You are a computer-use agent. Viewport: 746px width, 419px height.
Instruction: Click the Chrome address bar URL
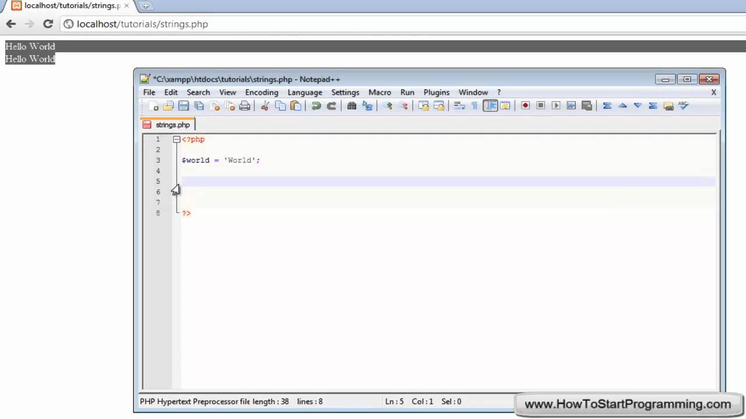[x=142, y=24]
